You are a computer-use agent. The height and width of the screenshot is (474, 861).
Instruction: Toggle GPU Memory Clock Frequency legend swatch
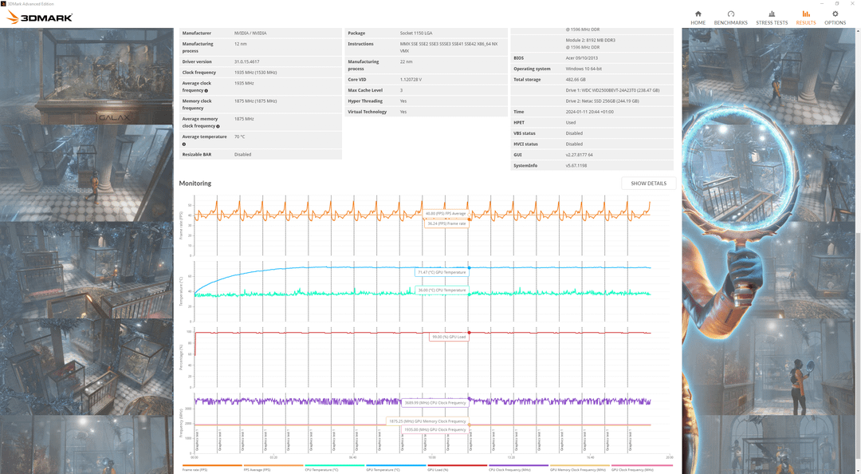[x=580, y=465]
